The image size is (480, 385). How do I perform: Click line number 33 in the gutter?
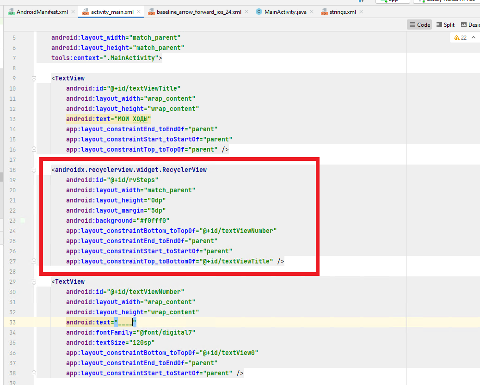click(12, 322)
